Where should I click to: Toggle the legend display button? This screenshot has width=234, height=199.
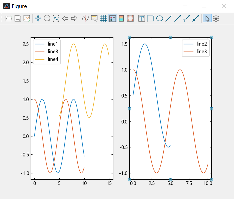(112, 18)
